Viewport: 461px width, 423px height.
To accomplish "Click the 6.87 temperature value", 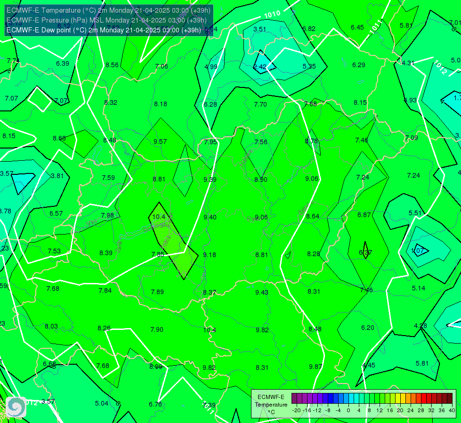I will [x=364, y=215].
